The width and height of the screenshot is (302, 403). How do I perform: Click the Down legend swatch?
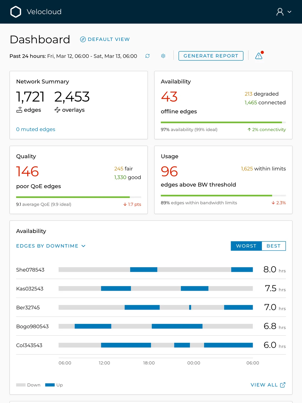click(21, 385)
